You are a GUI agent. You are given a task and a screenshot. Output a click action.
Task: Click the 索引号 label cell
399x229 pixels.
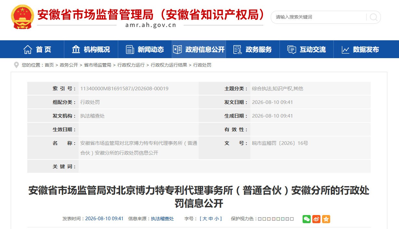pos(53,88)
